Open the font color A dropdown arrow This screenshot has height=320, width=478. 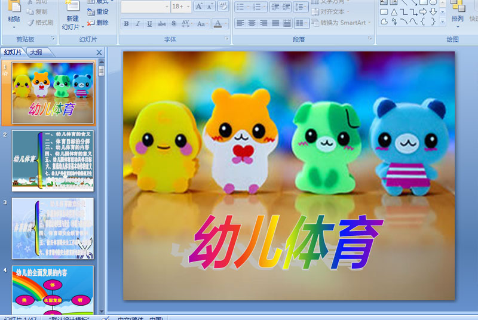click(226, 23)
